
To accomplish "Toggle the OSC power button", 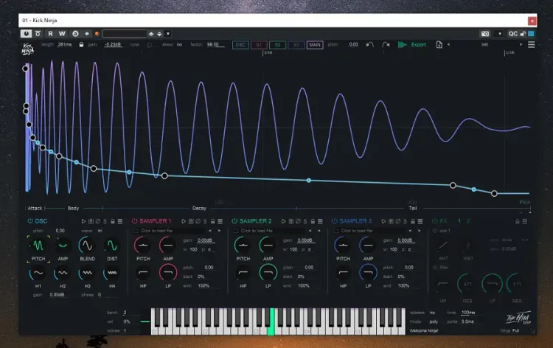I will point(30,221).
